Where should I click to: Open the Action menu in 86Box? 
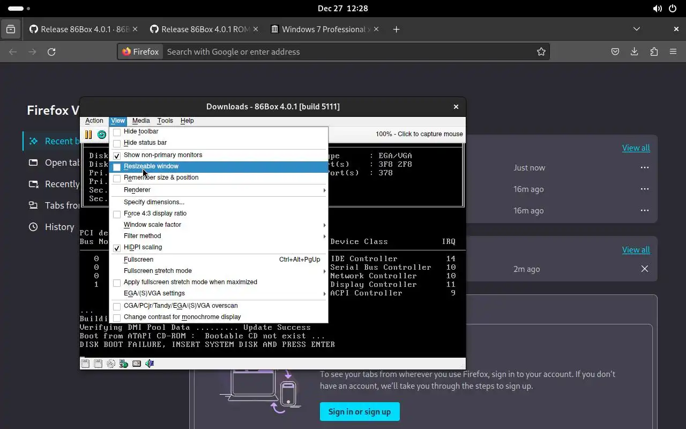coord(94,121)
